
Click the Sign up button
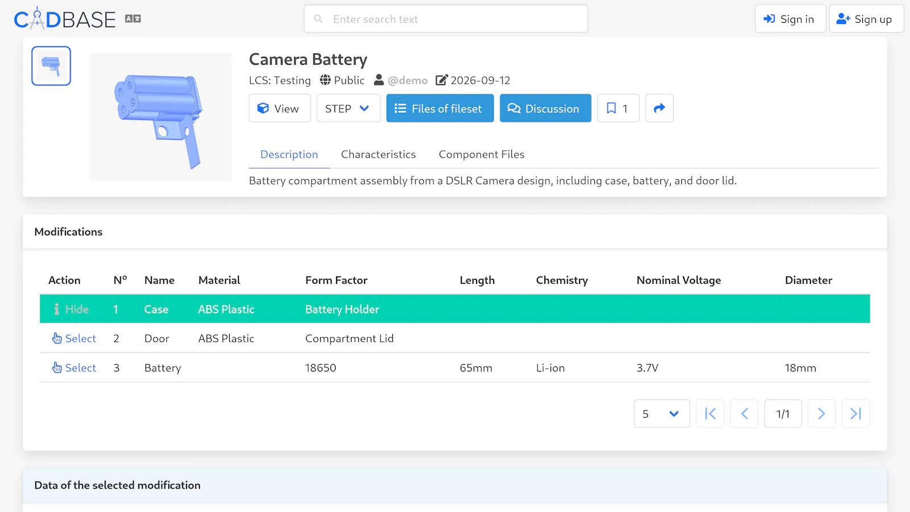(866, 19)
